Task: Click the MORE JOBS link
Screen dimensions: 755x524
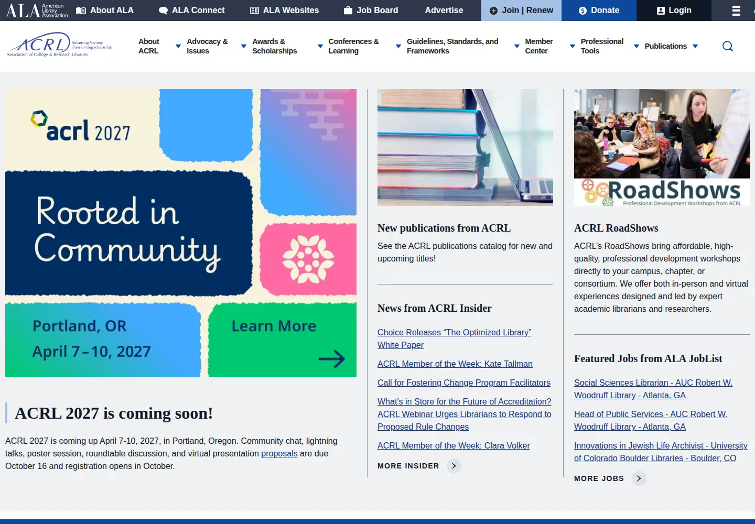Action: coord(599,478)
